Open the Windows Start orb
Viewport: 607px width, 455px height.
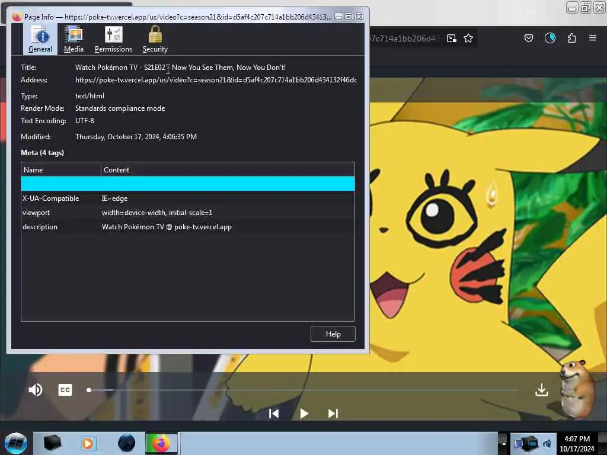click(x=16, y=443)
